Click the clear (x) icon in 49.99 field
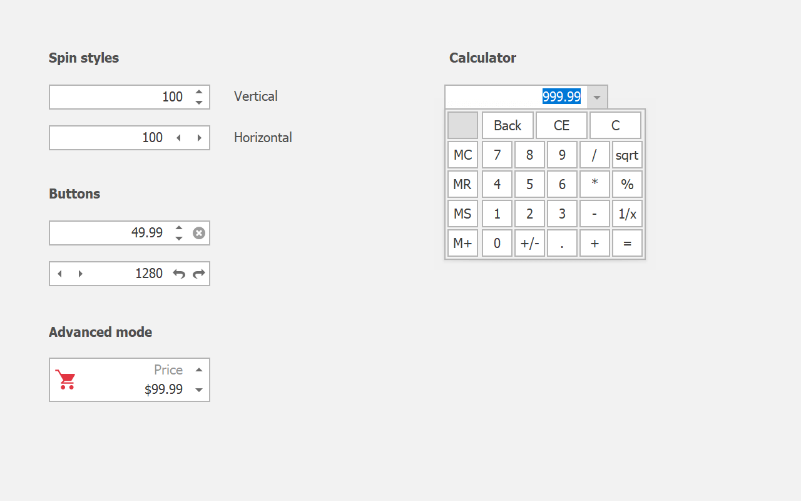Screen dimensions: 801x501 tap(199, 233)
